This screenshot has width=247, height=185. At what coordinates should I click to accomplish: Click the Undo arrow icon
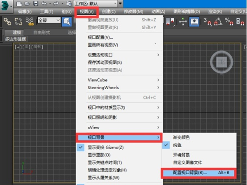44,3
